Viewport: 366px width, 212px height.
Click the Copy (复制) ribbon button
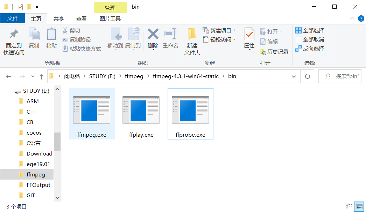coord(34,38)
